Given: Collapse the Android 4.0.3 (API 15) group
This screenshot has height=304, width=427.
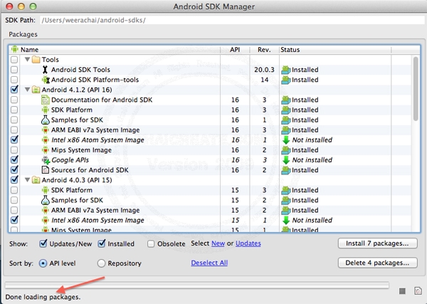Looking at the screenshot, I should coord(27,180).
